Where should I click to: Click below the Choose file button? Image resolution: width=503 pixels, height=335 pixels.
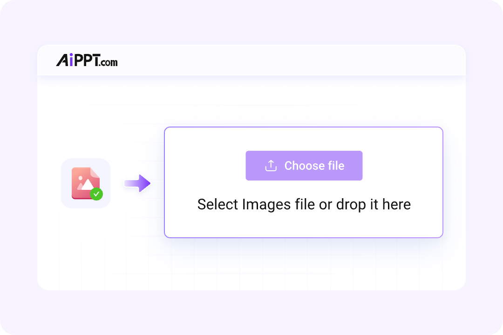(x=304, y=186)
